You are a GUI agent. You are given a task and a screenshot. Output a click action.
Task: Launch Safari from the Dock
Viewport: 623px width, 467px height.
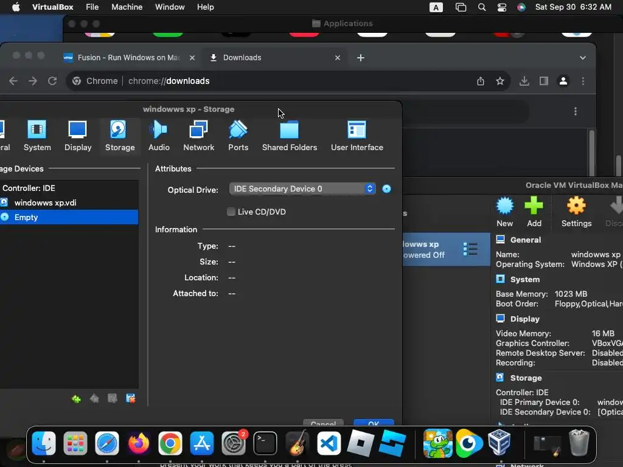click(x=107, y=443)
